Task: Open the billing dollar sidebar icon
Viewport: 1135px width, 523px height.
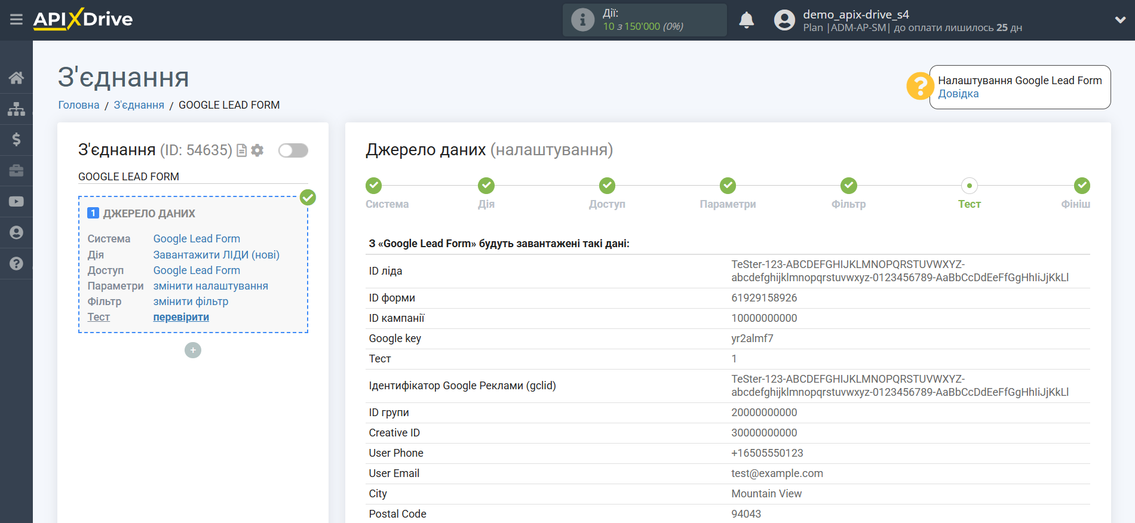Action: coord(16,140)
